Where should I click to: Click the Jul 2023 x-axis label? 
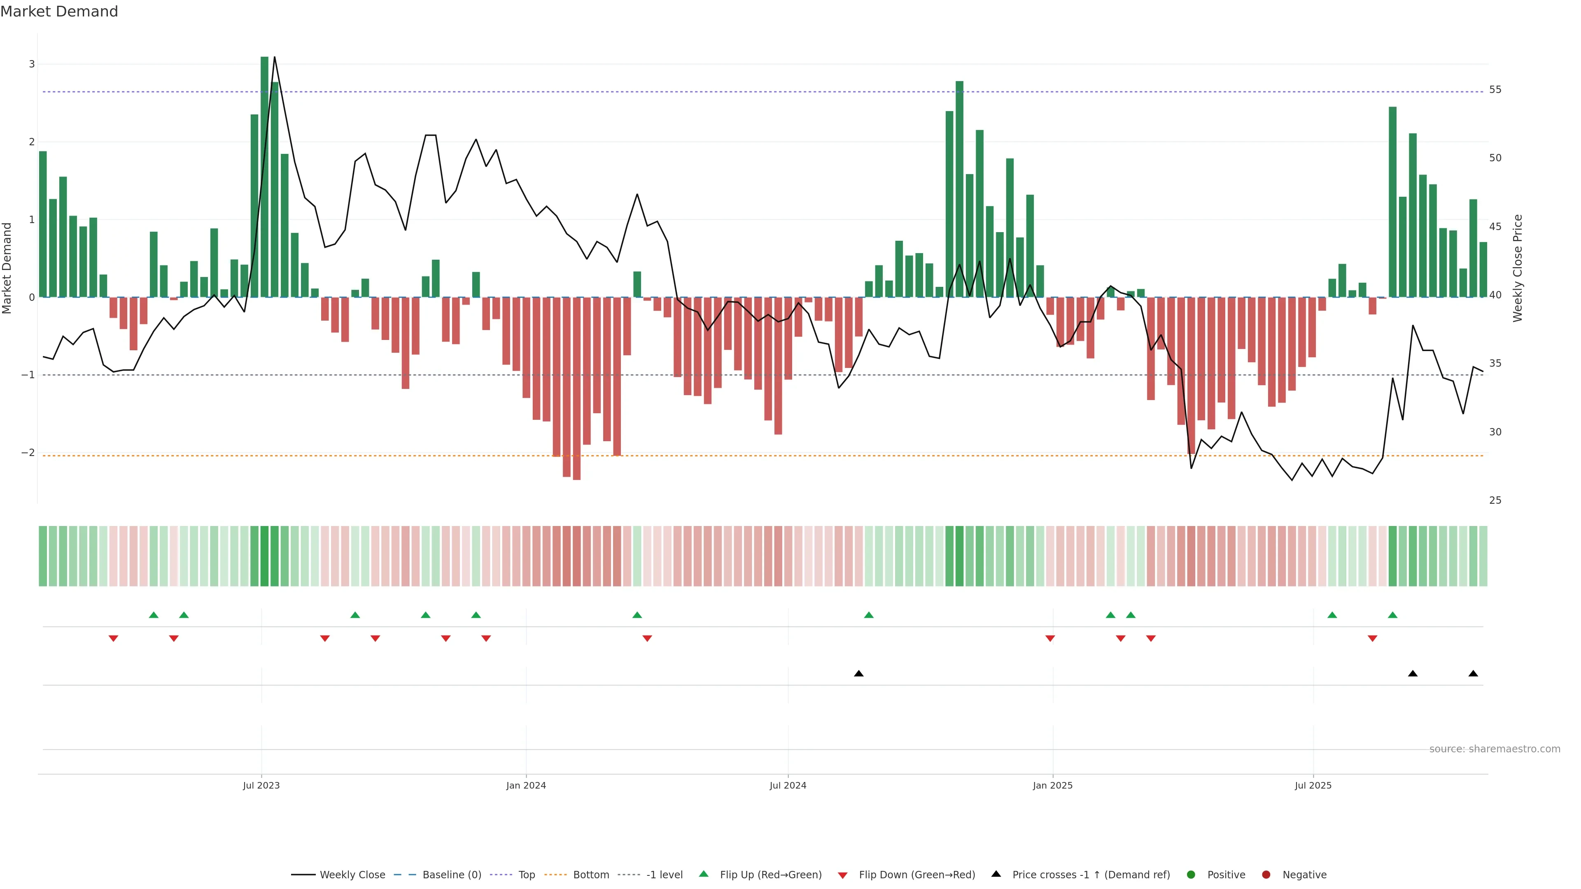(261, 785)
